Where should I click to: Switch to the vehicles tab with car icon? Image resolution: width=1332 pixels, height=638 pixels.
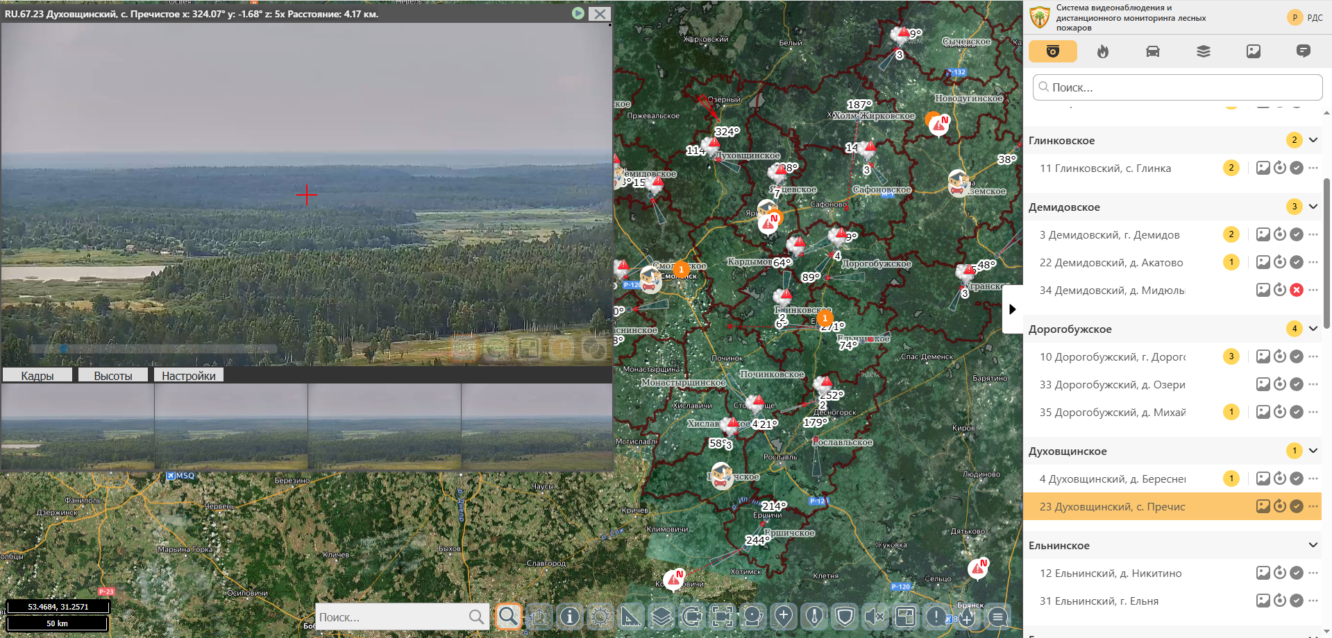1152,51
